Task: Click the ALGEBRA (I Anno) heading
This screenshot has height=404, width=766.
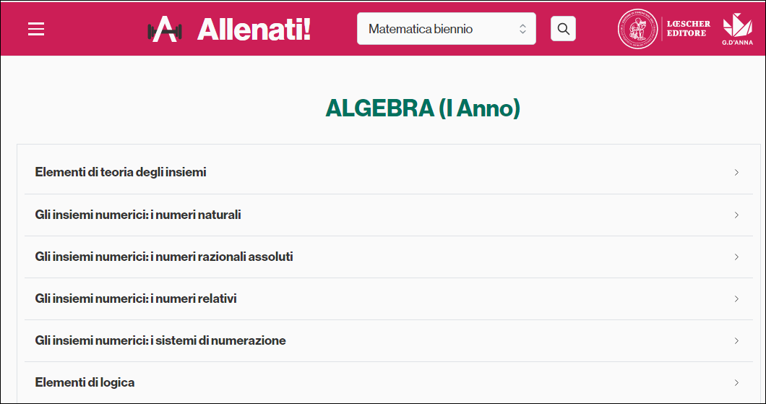Action: (x=423, y=108)
